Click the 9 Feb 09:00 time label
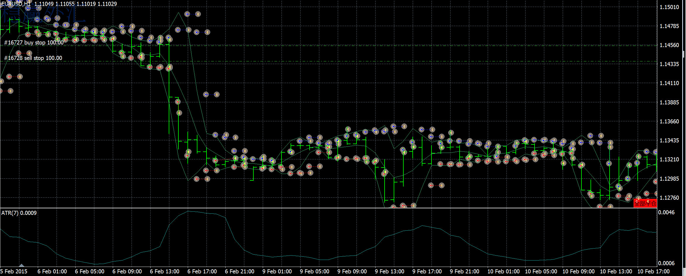The width and height of the screenshot is (686, 276). 352,271
